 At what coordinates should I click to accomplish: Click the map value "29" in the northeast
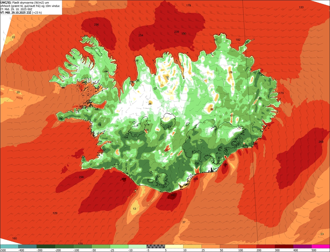(x=231, y=72)
